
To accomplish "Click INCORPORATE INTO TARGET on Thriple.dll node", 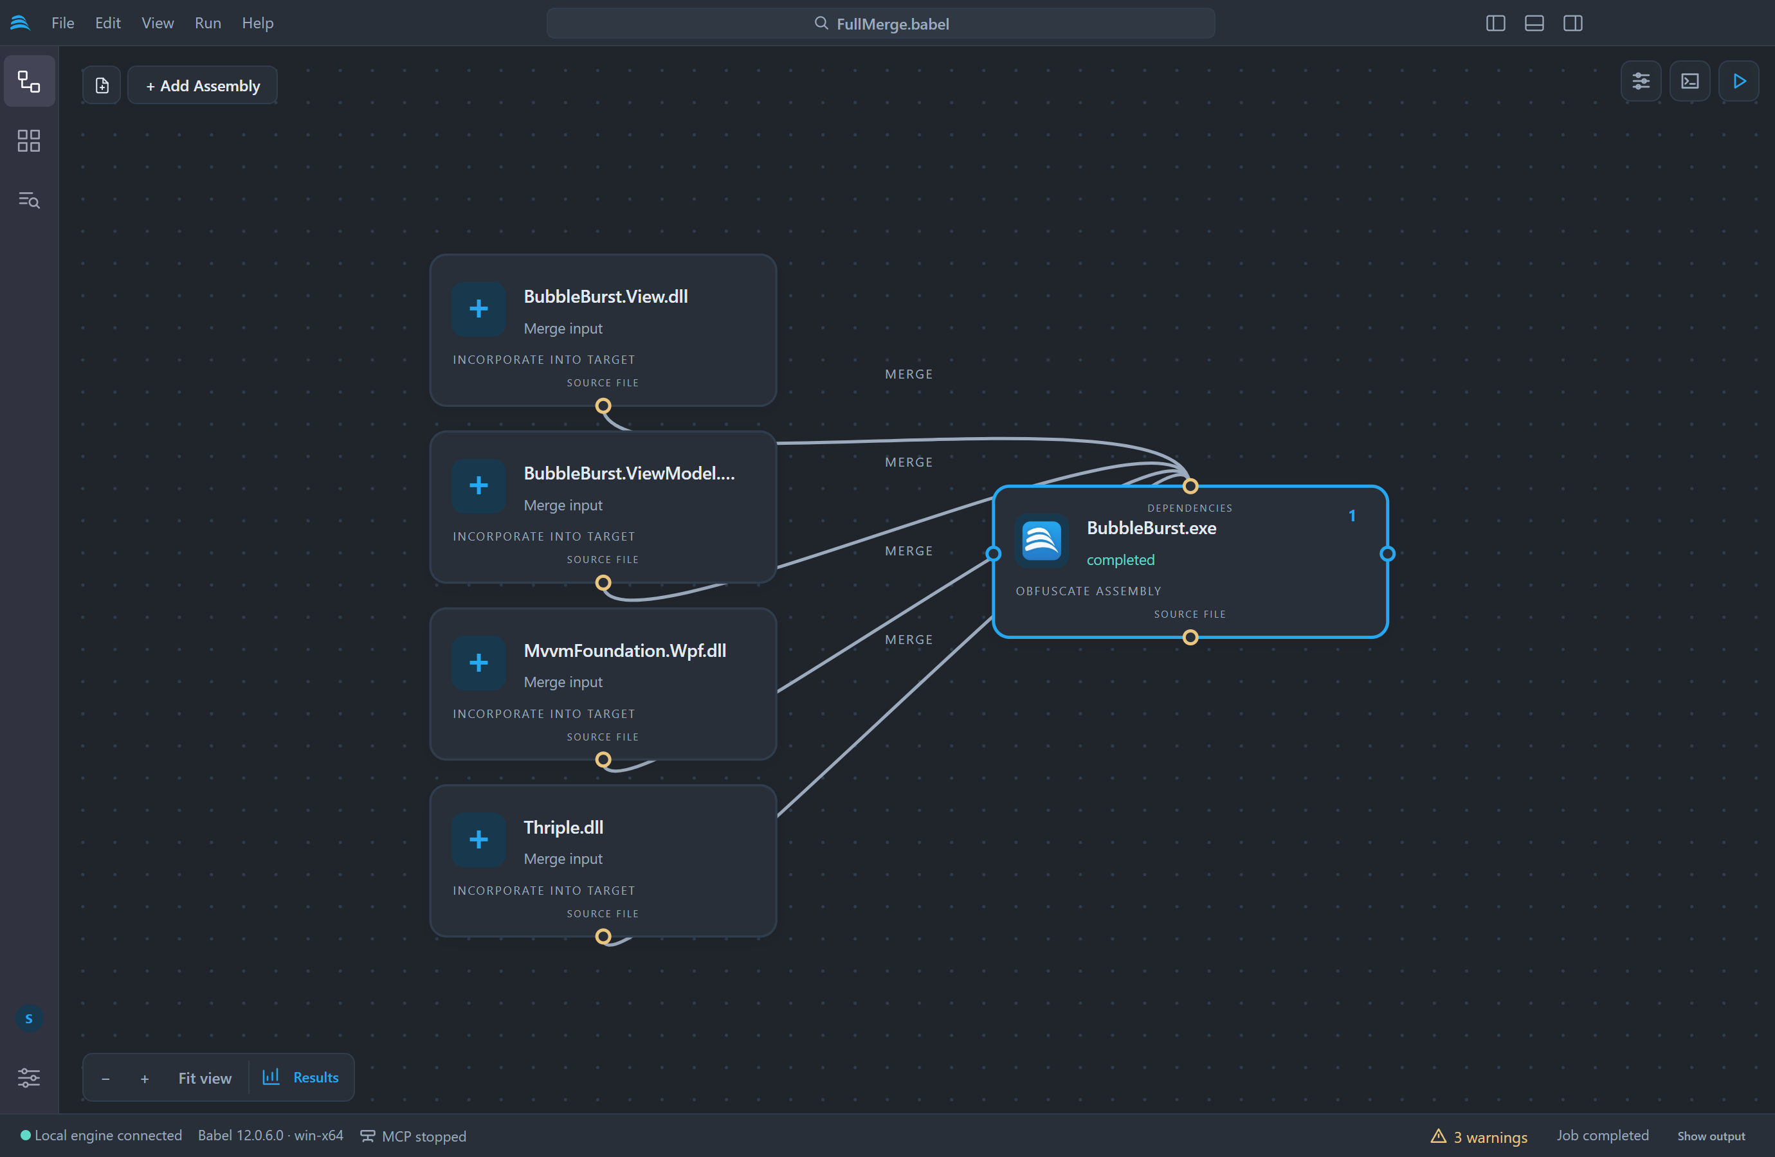I will point(543,891).
